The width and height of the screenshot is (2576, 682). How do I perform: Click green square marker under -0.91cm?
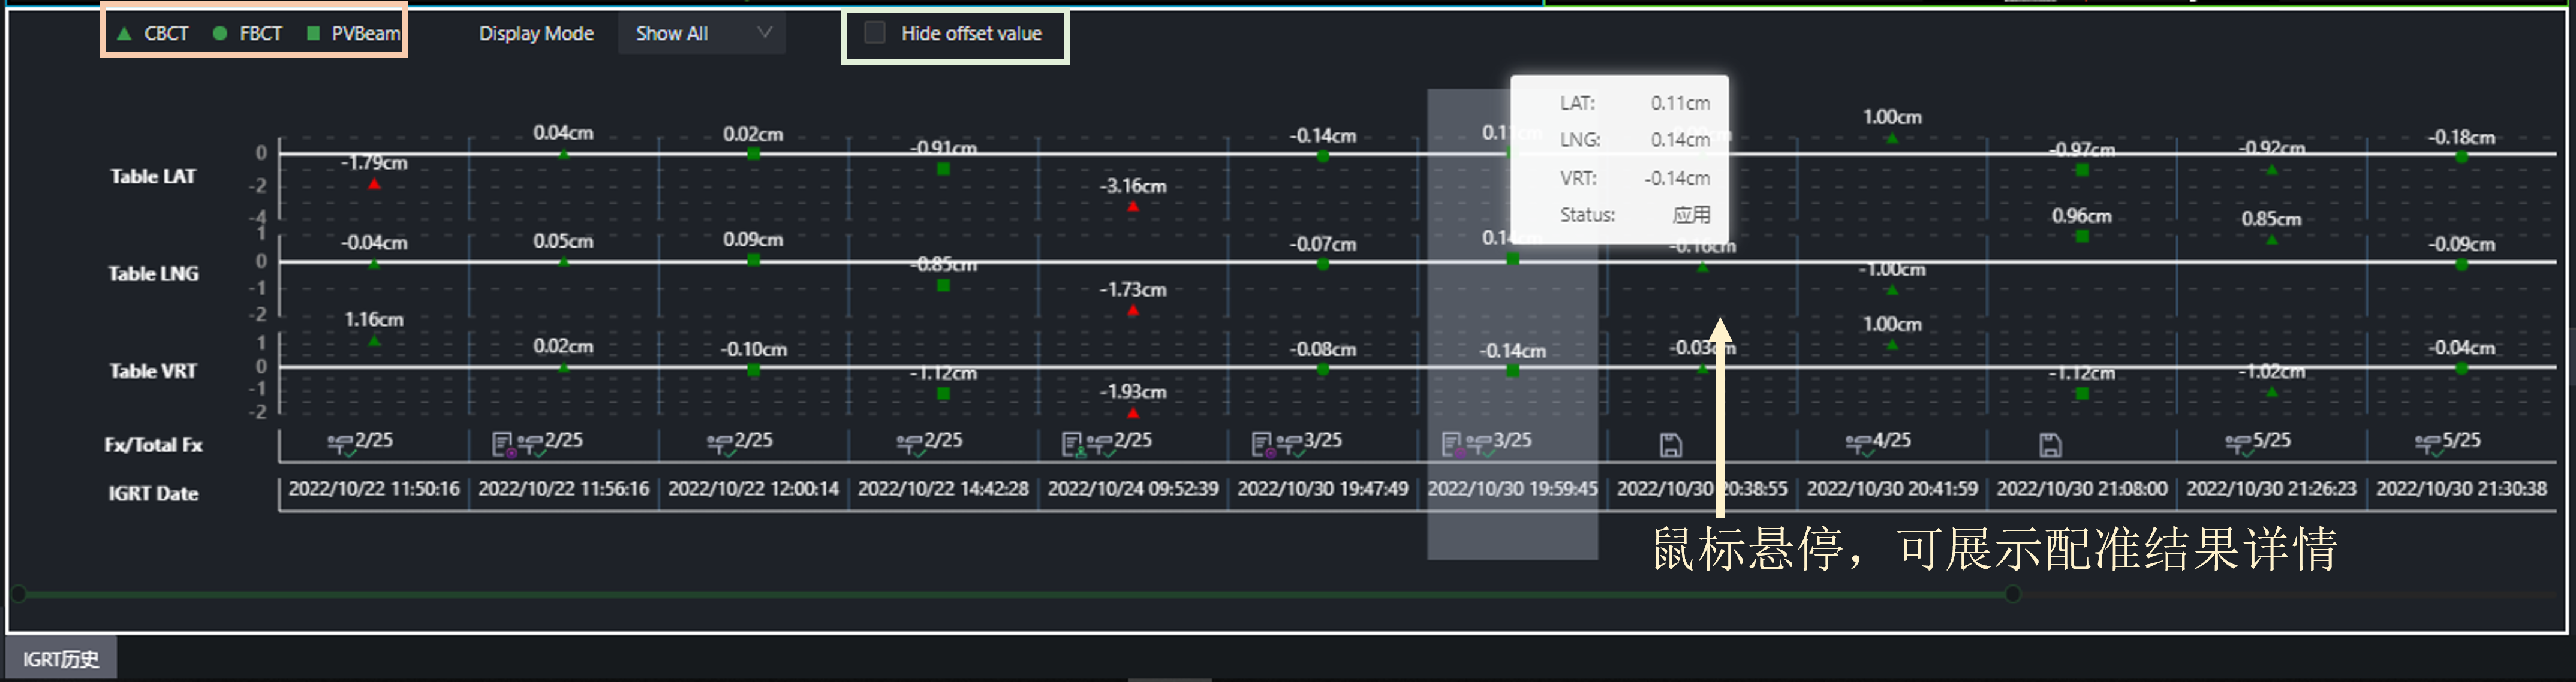(943, 169)
